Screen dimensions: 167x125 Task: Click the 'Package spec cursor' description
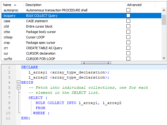coord(41,43)
